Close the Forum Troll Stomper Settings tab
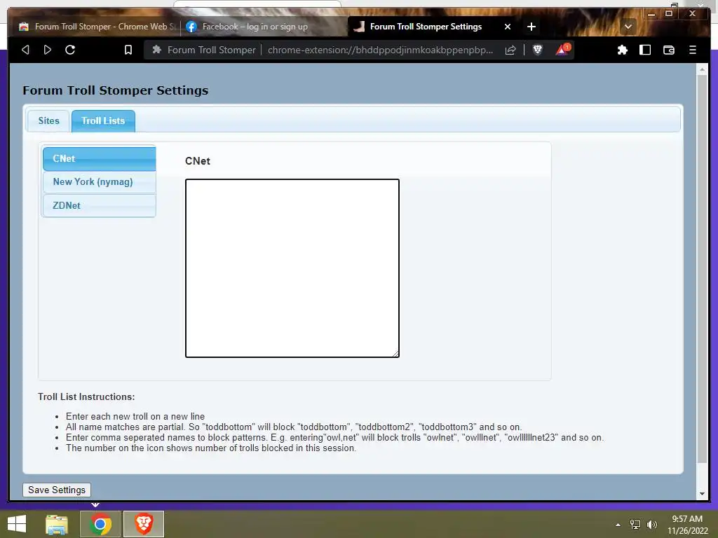The height and width of the screenshot is (538, 718). [508, 27]
